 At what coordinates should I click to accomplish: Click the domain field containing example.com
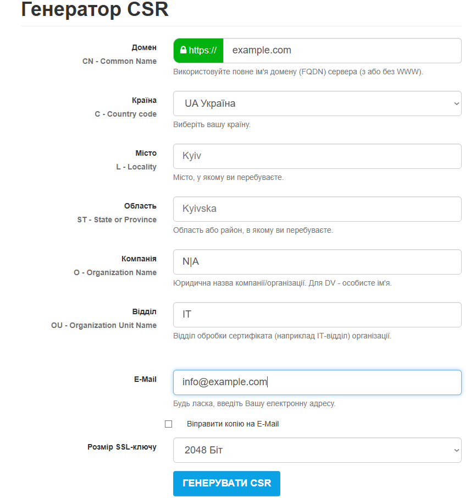click(341, 51)
